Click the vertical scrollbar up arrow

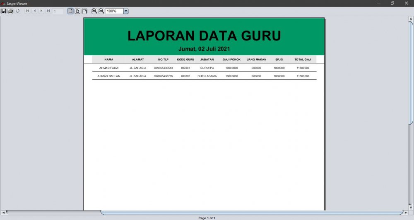point(411,19)
